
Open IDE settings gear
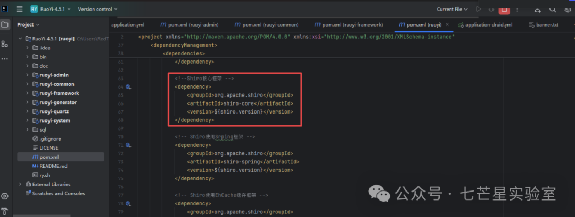pos(568,9)
